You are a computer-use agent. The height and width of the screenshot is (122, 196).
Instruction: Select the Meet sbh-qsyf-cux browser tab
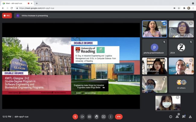(15, 3)
